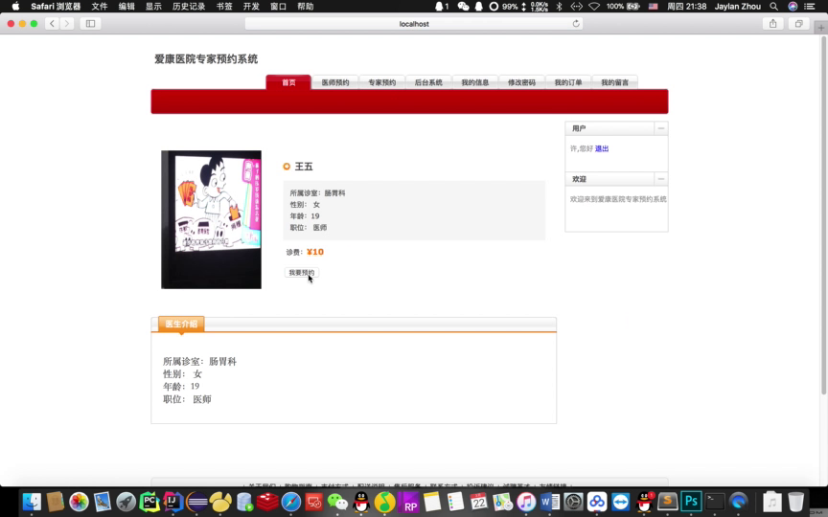Collapse the 欢迎 panel
The height and width of the screenshot is (517, 828).
click(x=660, y=179)
